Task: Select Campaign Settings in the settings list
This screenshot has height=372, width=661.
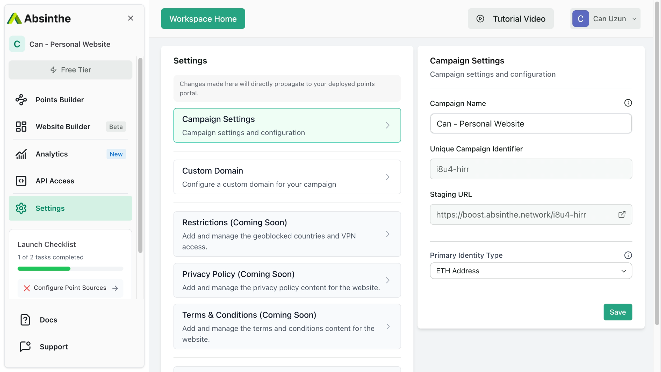Action: tap(287, 125)
